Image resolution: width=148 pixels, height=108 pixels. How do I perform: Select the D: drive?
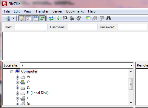coord(28,87)
